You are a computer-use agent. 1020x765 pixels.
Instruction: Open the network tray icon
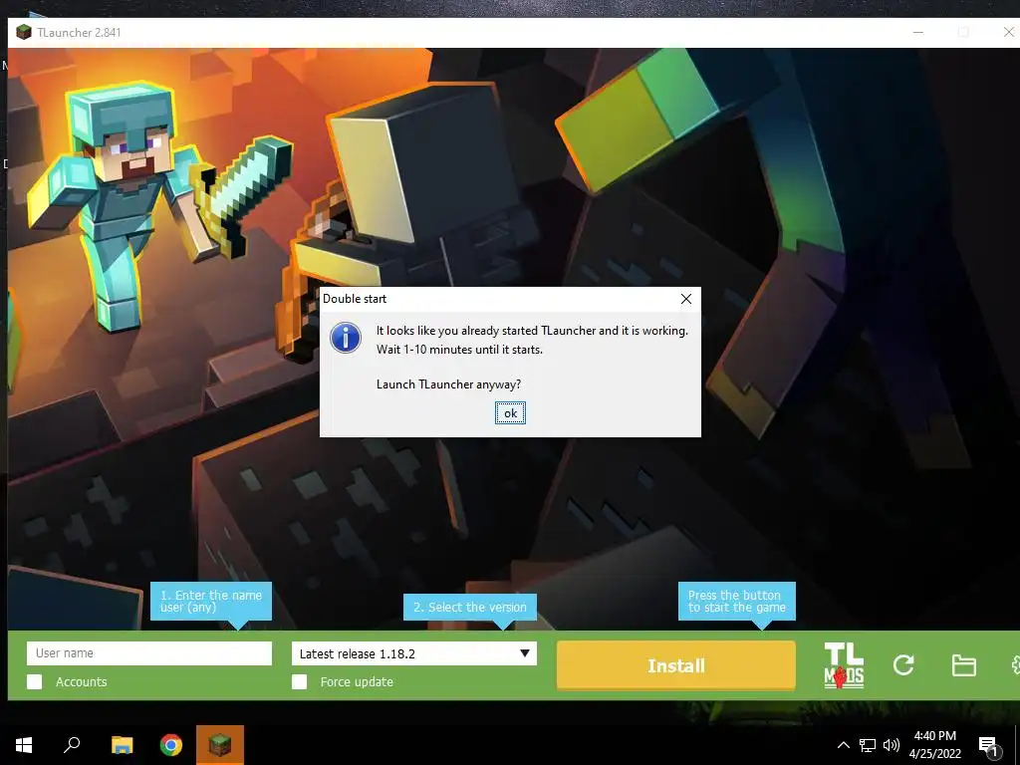(x=868, y=745)
